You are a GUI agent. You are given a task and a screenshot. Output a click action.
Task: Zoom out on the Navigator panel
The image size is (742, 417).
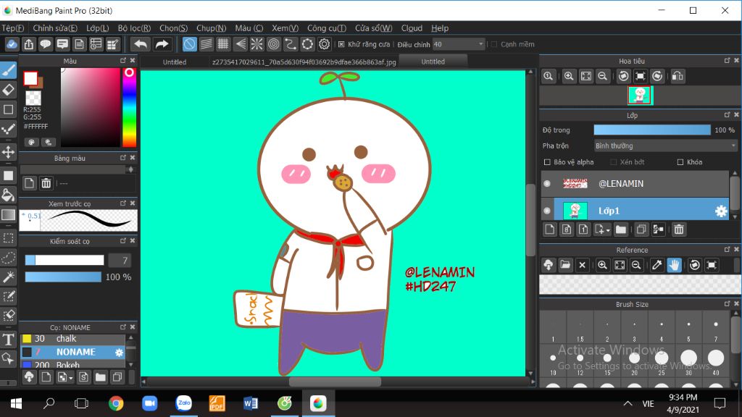click(602, 76)
